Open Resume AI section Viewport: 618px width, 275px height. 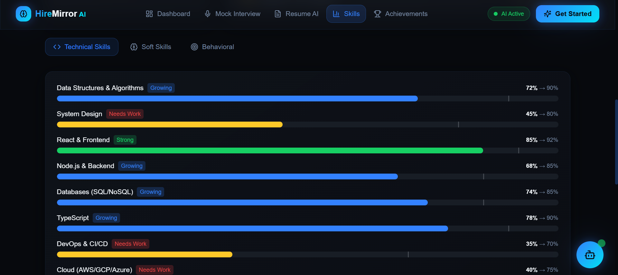(x=296, y=14)
